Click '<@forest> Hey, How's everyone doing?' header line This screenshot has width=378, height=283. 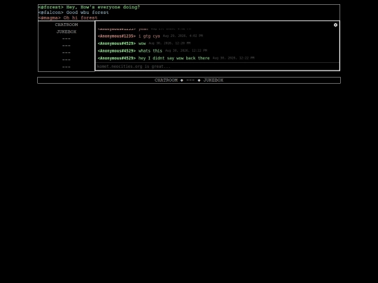[x=89, y=7]
